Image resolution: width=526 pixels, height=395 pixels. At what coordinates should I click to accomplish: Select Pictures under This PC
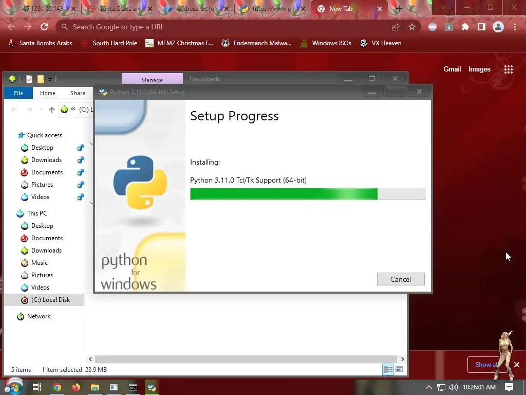click(42, 275)
